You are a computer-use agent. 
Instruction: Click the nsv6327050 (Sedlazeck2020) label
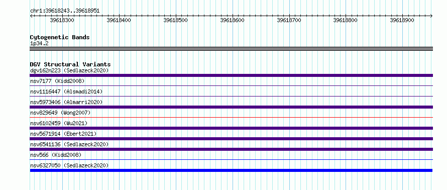click(x=69, y=165)
